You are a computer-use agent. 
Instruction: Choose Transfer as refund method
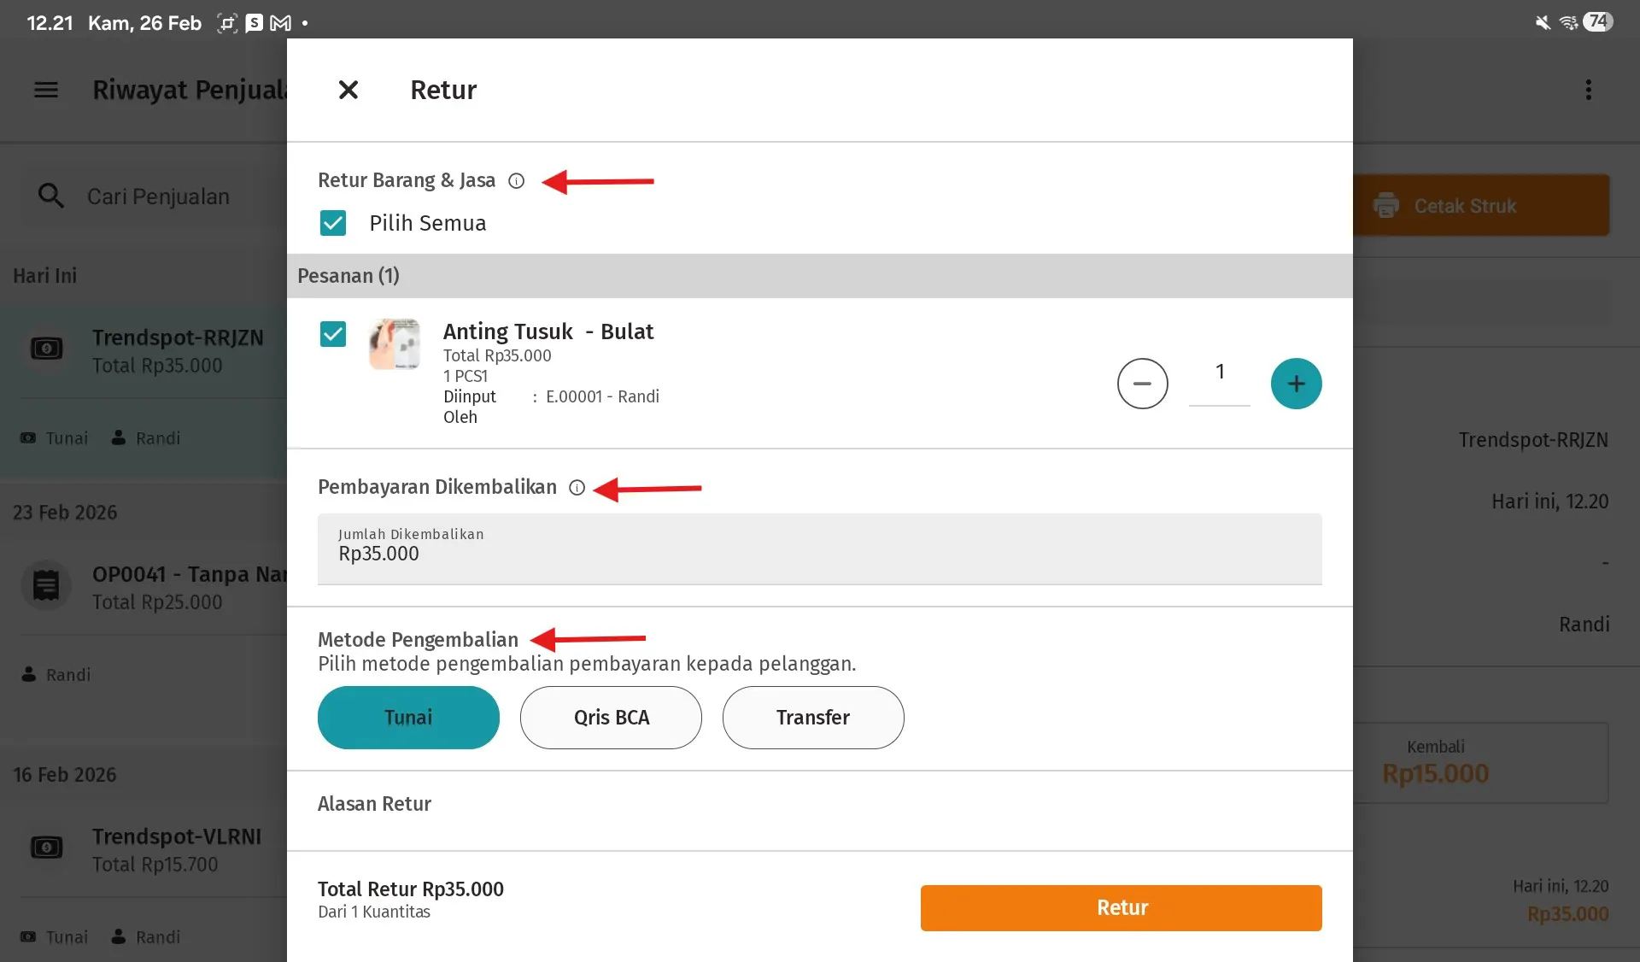tap(813, 718)
